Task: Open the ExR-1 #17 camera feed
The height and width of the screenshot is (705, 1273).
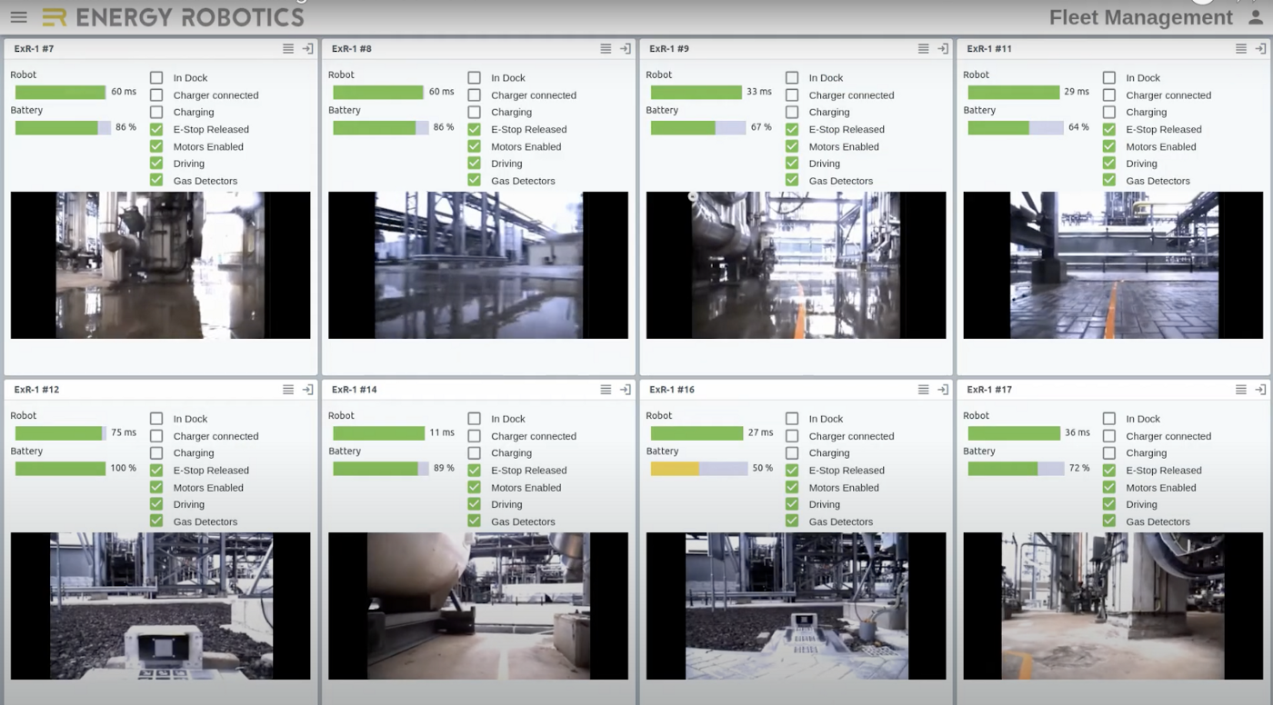Action: (x=1113, y=606)
